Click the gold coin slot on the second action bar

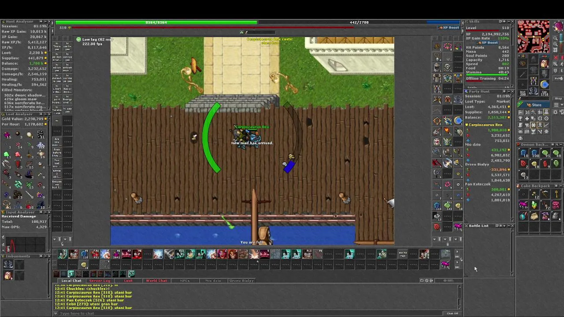coord(84,265)
